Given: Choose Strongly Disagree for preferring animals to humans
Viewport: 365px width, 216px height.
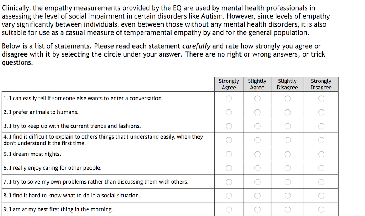Looking at the screenshot, I should pos(321,112).
